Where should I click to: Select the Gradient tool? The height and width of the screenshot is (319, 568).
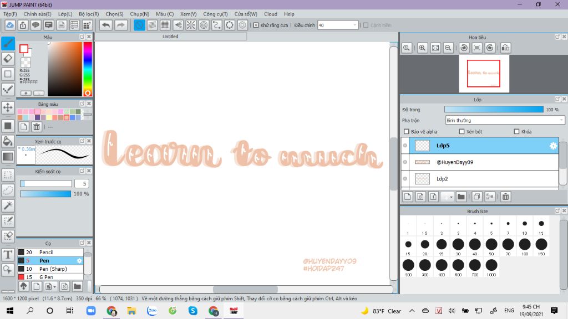click(x=8, y=157)
